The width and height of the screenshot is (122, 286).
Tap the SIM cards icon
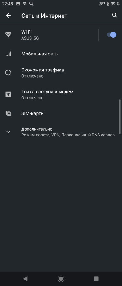coord(8,113)
